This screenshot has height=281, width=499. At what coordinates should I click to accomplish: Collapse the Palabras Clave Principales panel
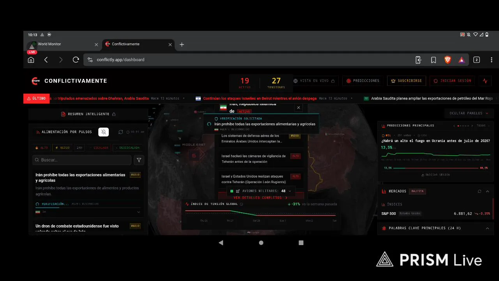point(487,228)
